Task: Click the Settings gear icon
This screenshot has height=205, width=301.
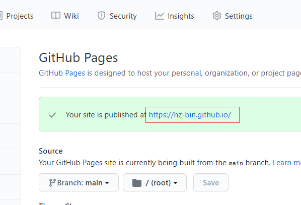Action: click(x=217, y=16)
